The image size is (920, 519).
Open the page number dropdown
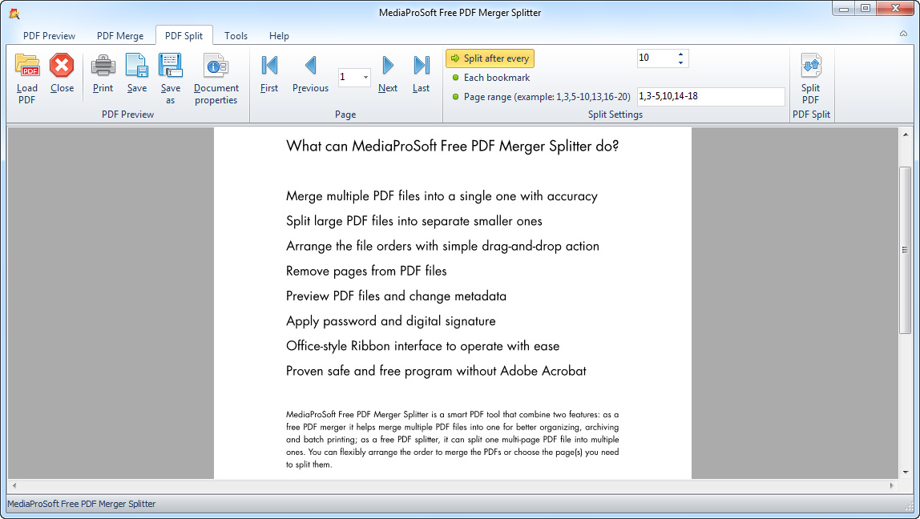(365, 78)
